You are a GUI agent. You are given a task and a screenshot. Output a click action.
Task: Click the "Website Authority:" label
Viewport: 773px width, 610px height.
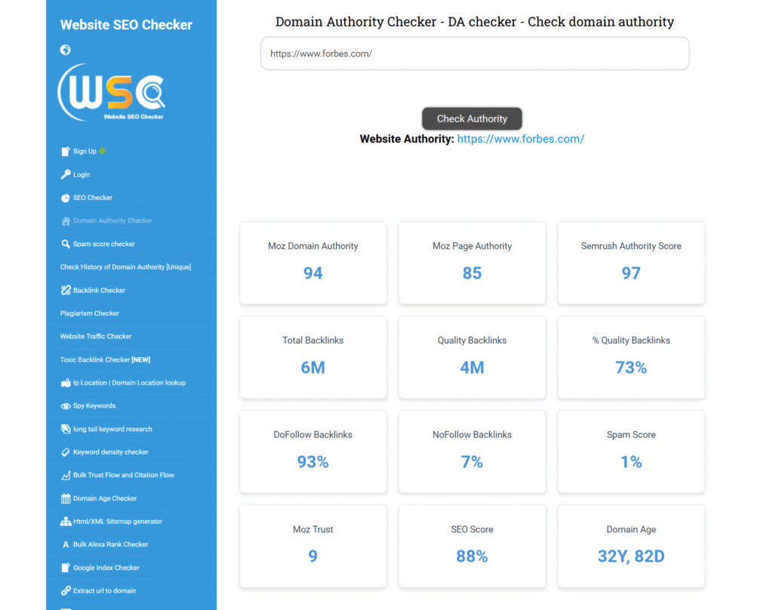(407, 139)
